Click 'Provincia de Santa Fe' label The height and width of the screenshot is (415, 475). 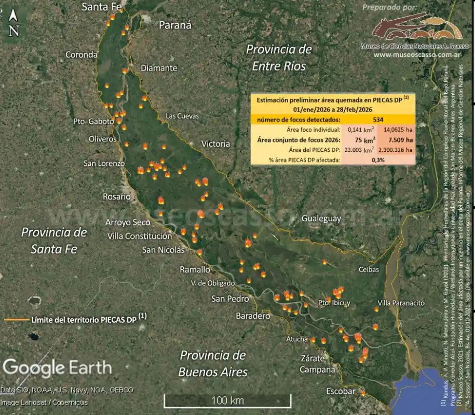54,240
